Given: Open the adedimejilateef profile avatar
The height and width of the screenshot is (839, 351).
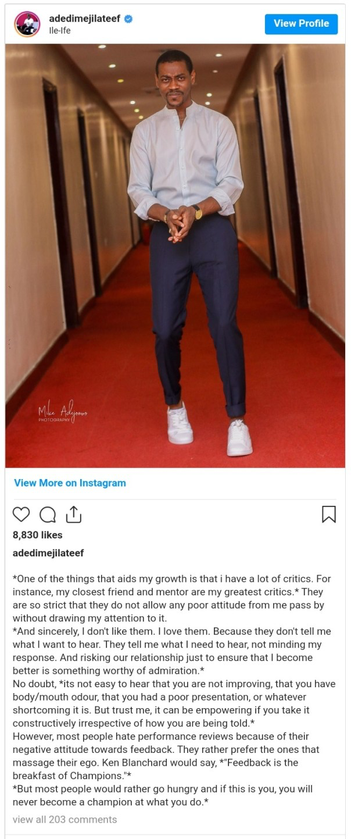Looking at the screenshot, I should click(x=27, y=24).
